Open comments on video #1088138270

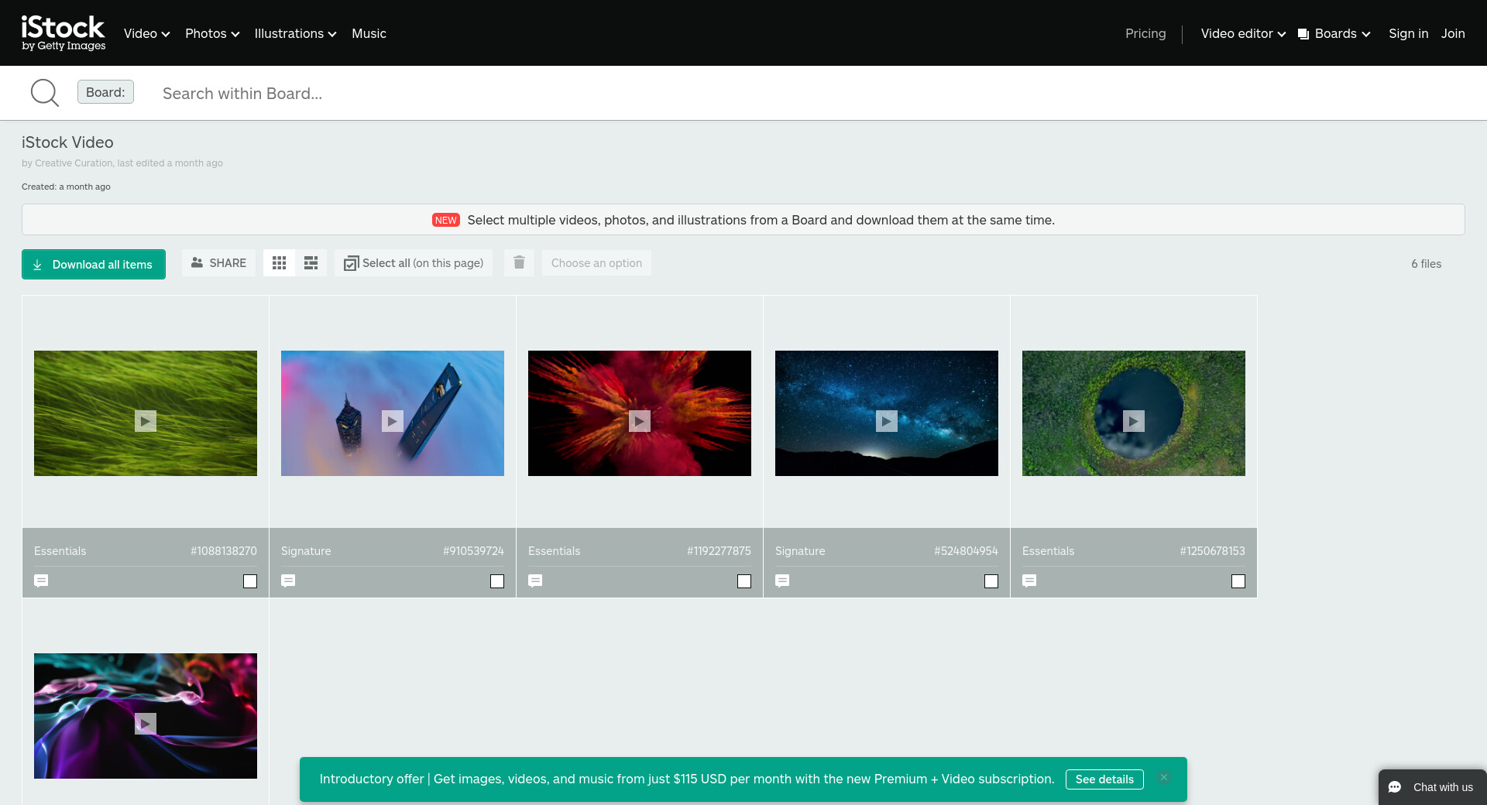41,581
